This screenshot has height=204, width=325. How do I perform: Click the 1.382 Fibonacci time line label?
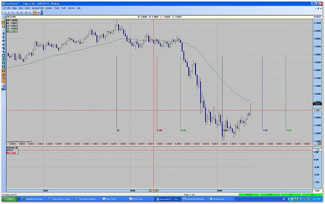265,130
